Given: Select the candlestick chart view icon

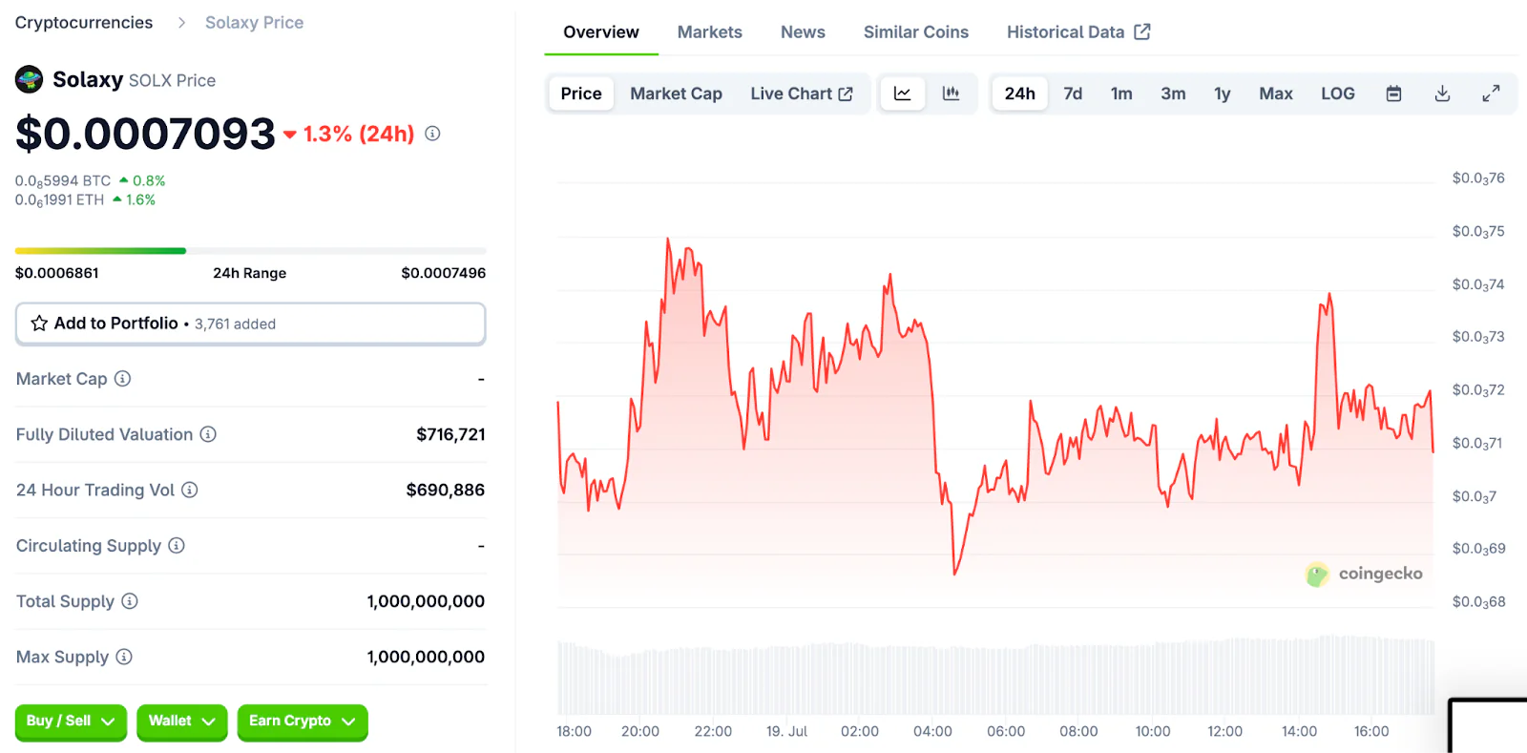Looking at the screenshot, I should coord(951,94).
